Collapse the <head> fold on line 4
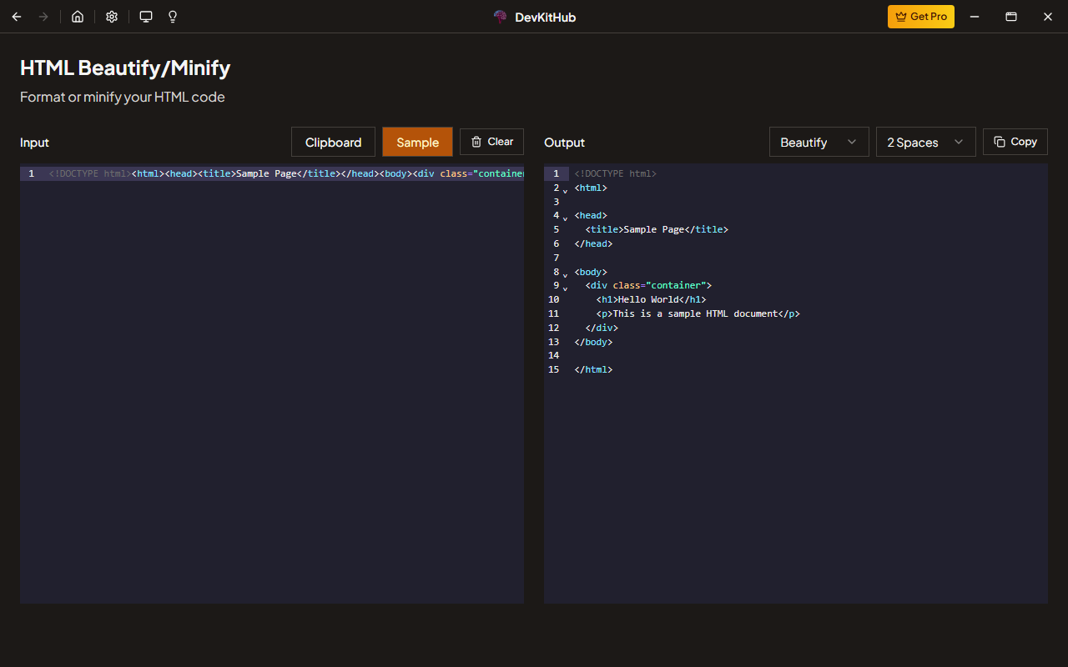This screenshot has width=1068, height=667. click(x=565, y=218)
